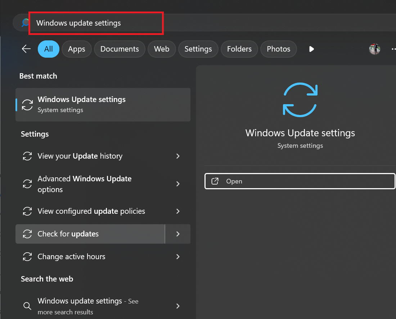Expand View your Update history chevron

[x=178, y=156]
